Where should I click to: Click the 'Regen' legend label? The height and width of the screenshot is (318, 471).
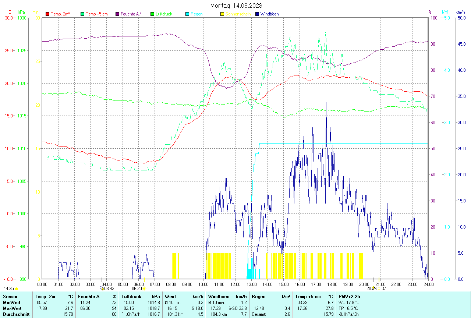[x=196, y=14]
